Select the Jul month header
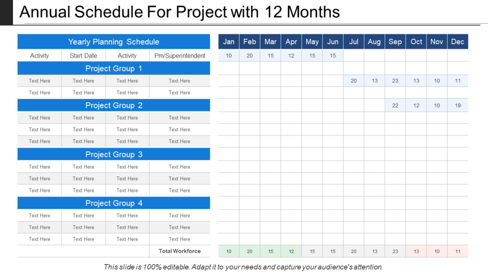Image resolution: width=488 pixels, height=274 pixels. pyautogui.click(x=354, y=42)
